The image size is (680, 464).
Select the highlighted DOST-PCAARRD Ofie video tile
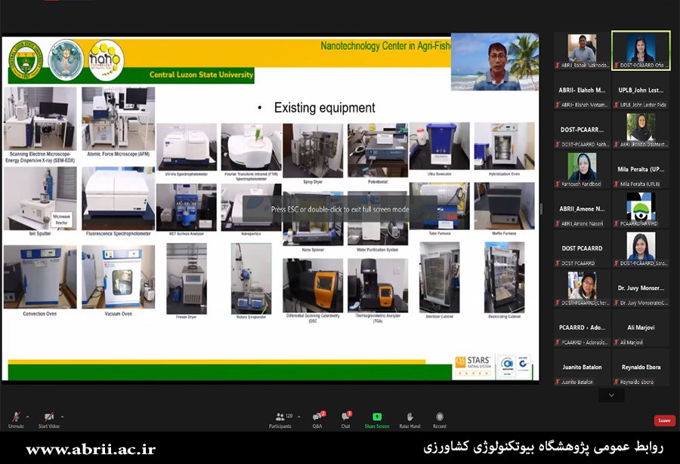641,51
